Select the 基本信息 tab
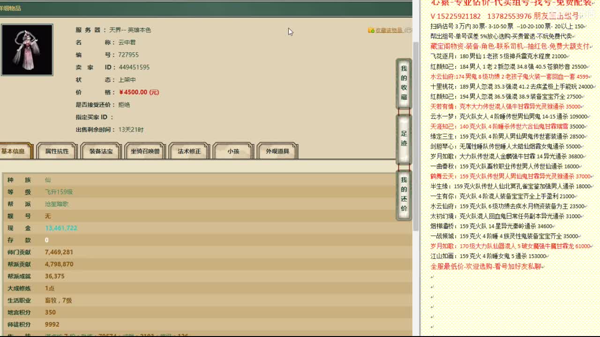 pyautogui.click(x=14, y=151)
